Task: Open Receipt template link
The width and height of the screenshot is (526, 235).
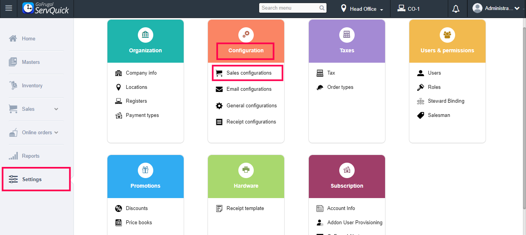Action: 245,208
